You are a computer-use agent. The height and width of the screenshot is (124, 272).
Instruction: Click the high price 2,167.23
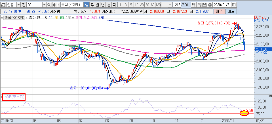point(180,12)
